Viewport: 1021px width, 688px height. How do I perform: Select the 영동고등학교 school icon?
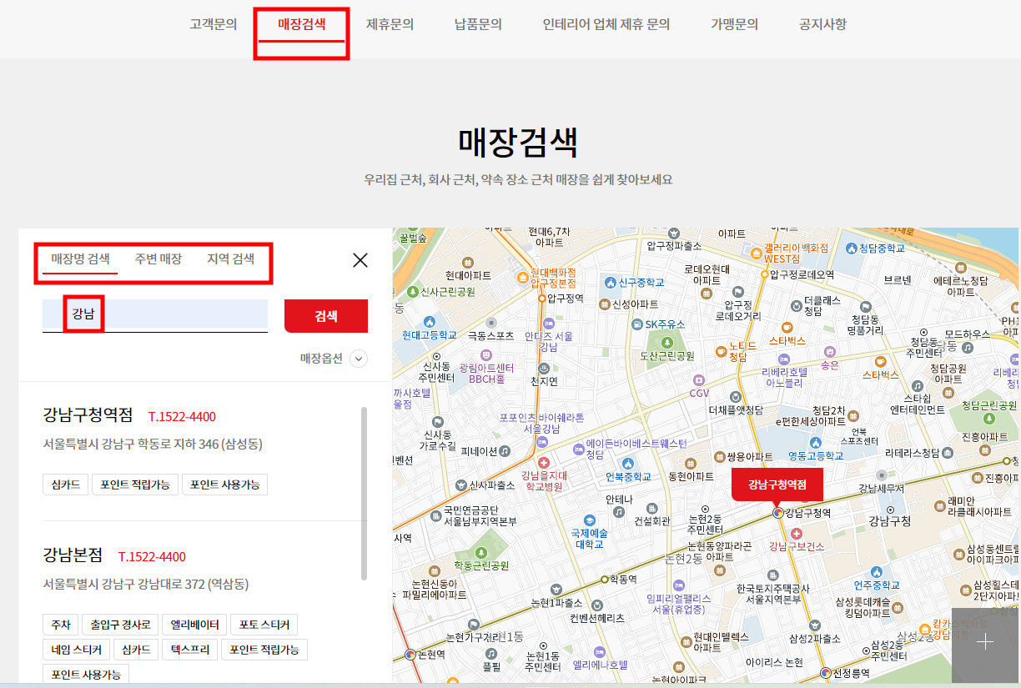[815, 441]
